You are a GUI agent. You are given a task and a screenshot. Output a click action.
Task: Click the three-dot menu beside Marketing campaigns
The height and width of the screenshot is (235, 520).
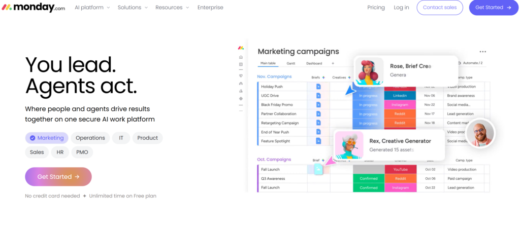[x=482, y=52]
